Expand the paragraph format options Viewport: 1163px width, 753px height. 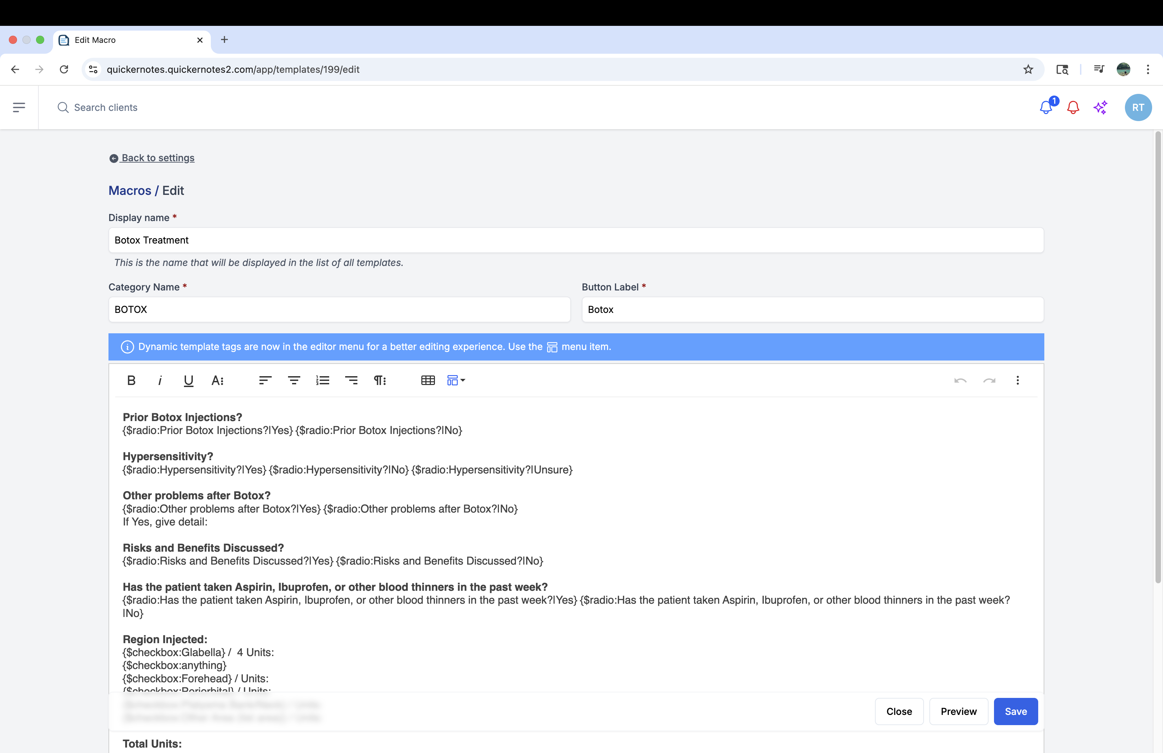click(380, 381)
